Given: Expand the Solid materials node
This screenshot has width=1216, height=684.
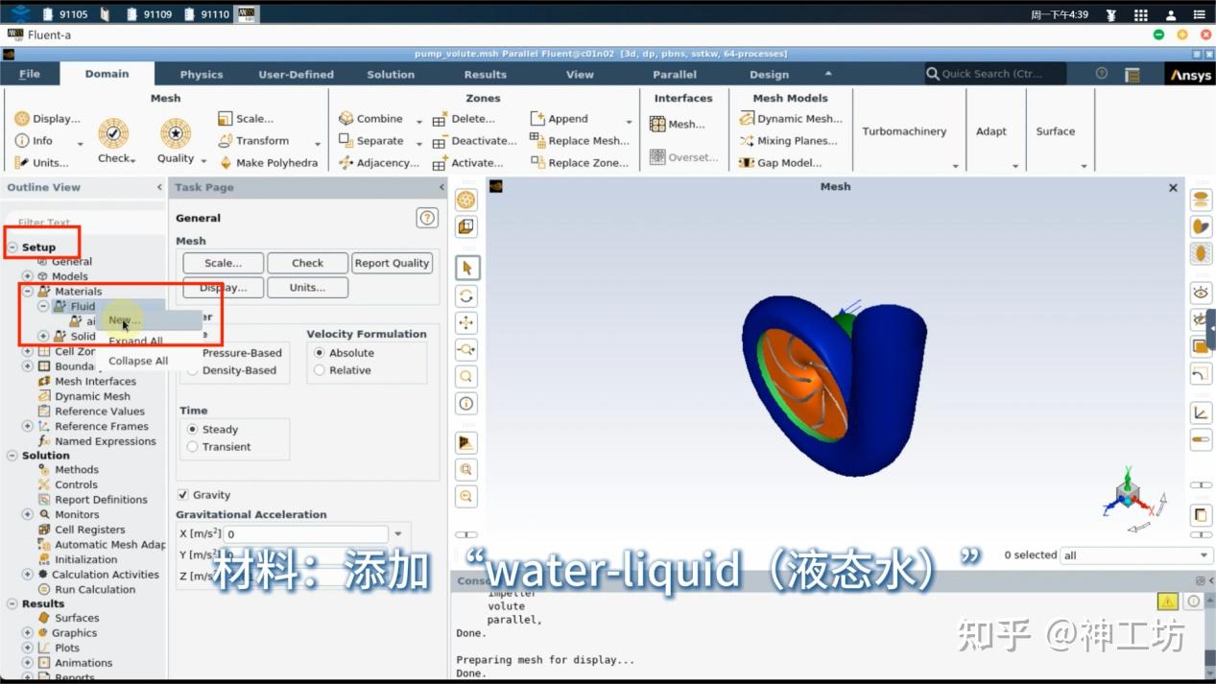Looking at the screenshot, I should (43, 337).
